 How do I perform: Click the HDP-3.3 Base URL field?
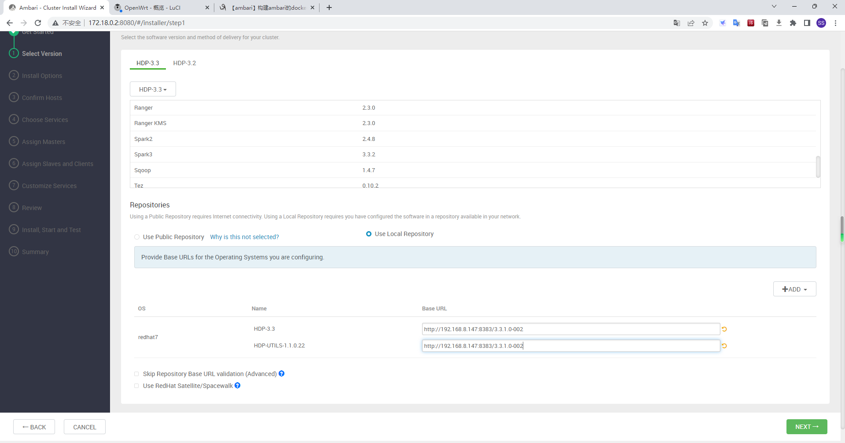coord(571,329)
